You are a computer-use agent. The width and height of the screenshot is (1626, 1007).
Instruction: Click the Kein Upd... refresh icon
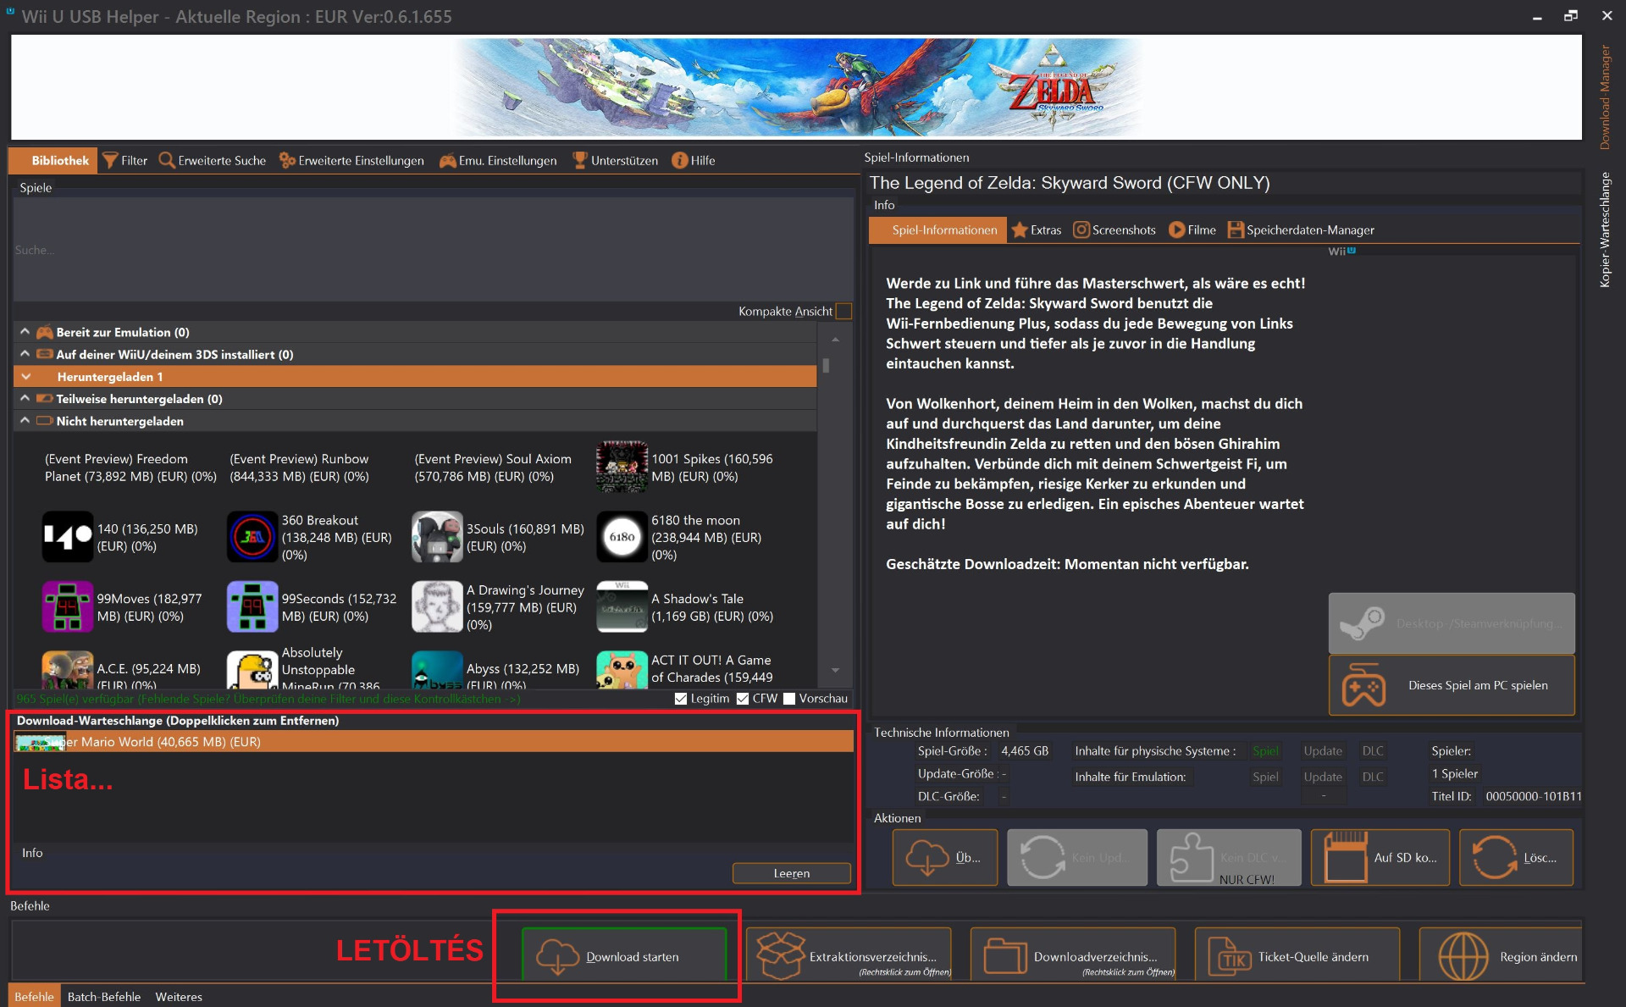[x=1043, y=857]
